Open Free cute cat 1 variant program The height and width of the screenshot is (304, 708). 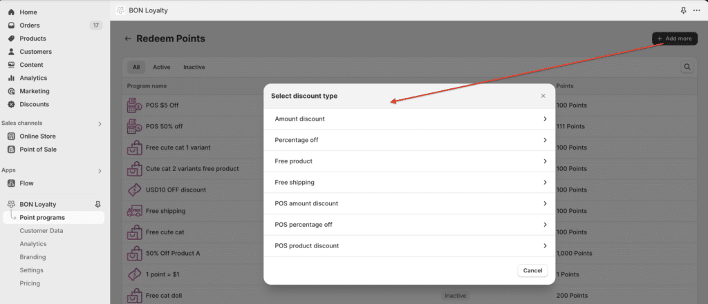(178, 148)
